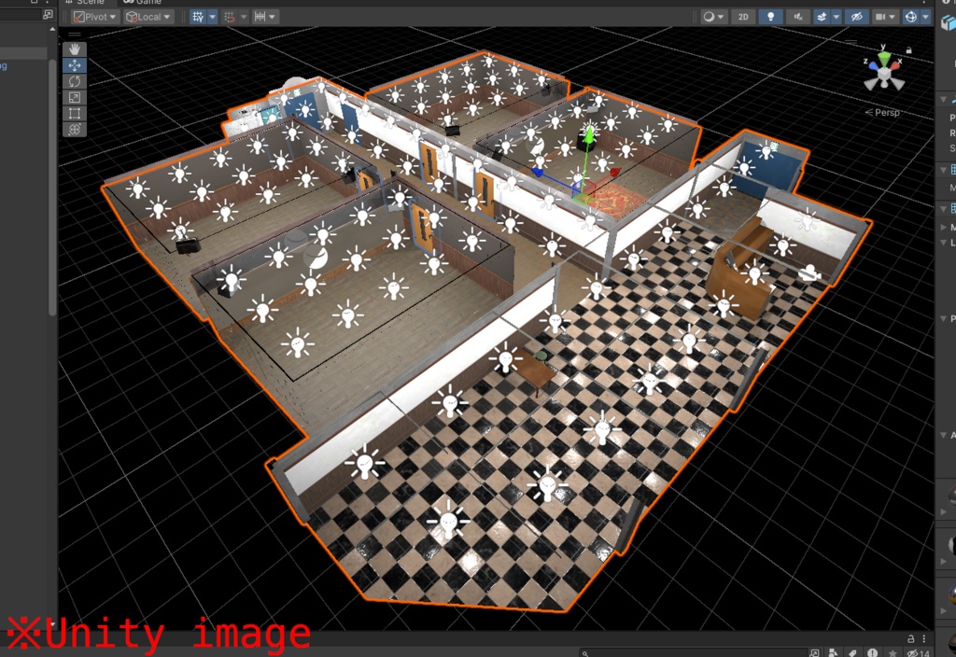Viewport: 956px width, 657px height.
Task: Open snap increment settings dropdown
Action: click(x=264, y=17)
